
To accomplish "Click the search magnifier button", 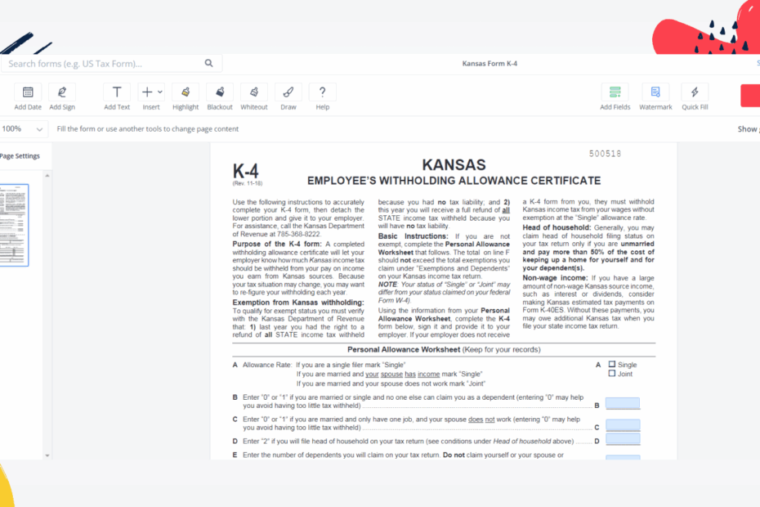I will pyautogui.click(x=208, y=63).
